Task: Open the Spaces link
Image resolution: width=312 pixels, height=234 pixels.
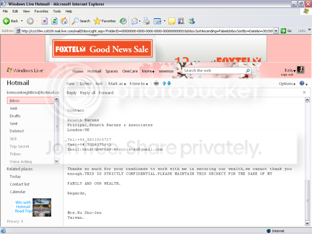Action: [112, 71]
